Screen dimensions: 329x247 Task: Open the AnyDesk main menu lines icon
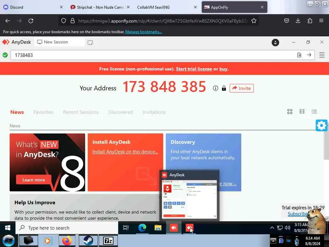point(322,55)
